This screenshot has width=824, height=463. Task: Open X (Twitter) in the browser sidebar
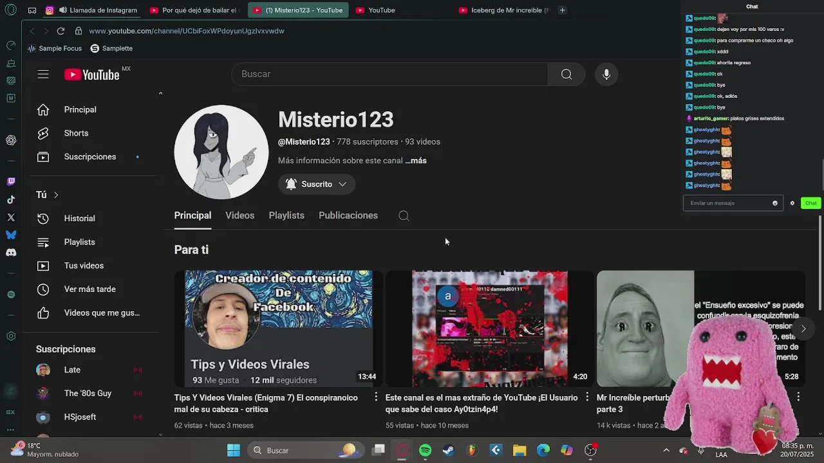coord(11,217)
